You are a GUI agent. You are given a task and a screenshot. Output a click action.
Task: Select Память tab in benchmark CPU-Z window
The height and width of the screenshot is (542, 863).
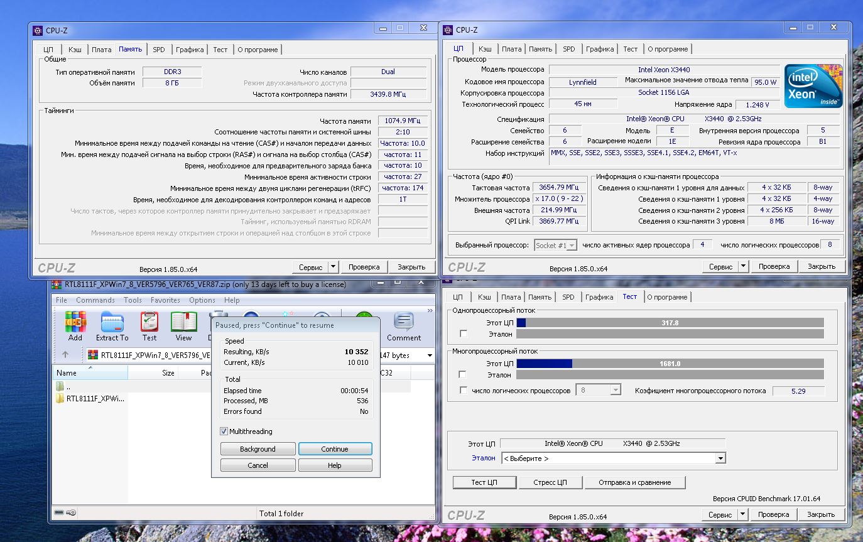540,297
